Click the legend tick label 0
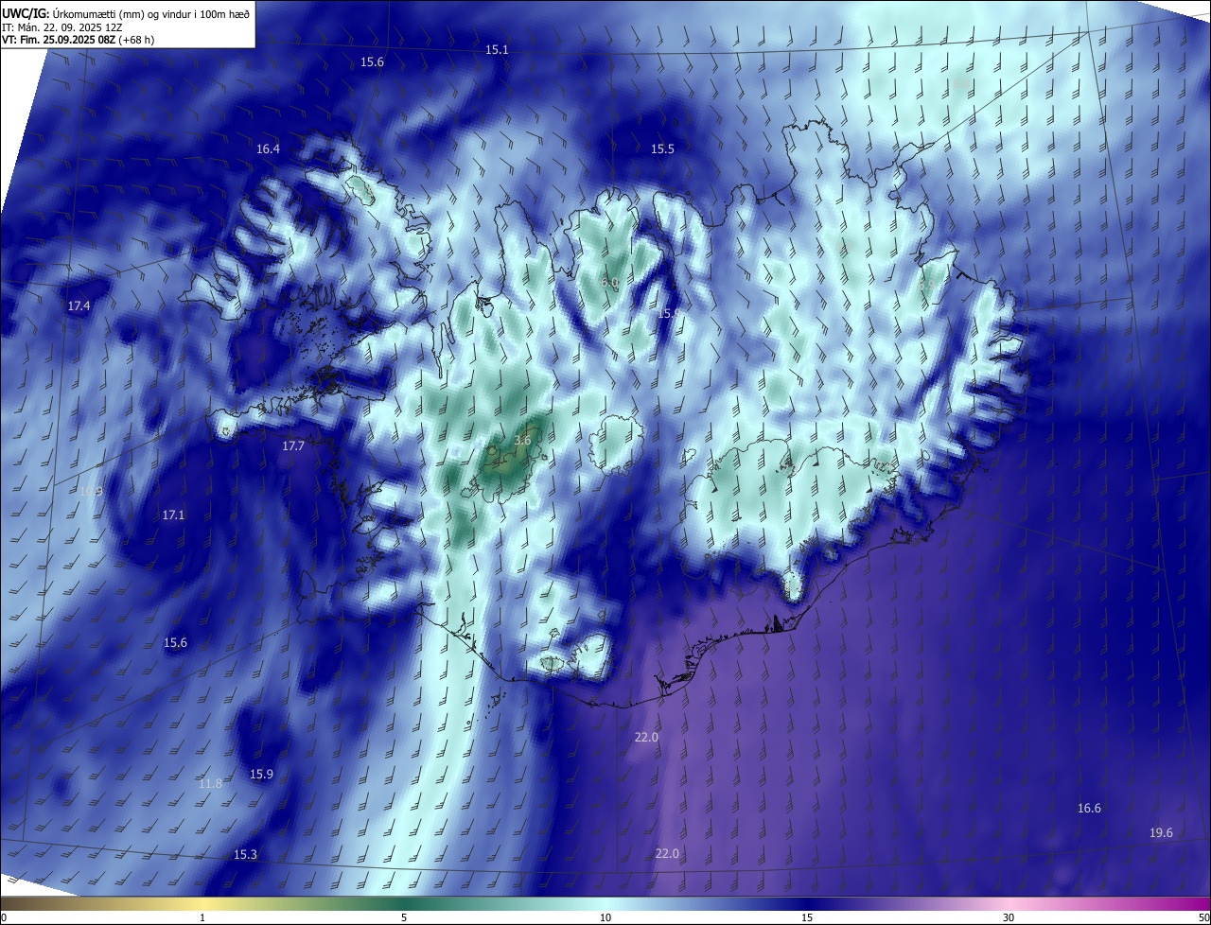1211x925 pixels. (4, 917)
